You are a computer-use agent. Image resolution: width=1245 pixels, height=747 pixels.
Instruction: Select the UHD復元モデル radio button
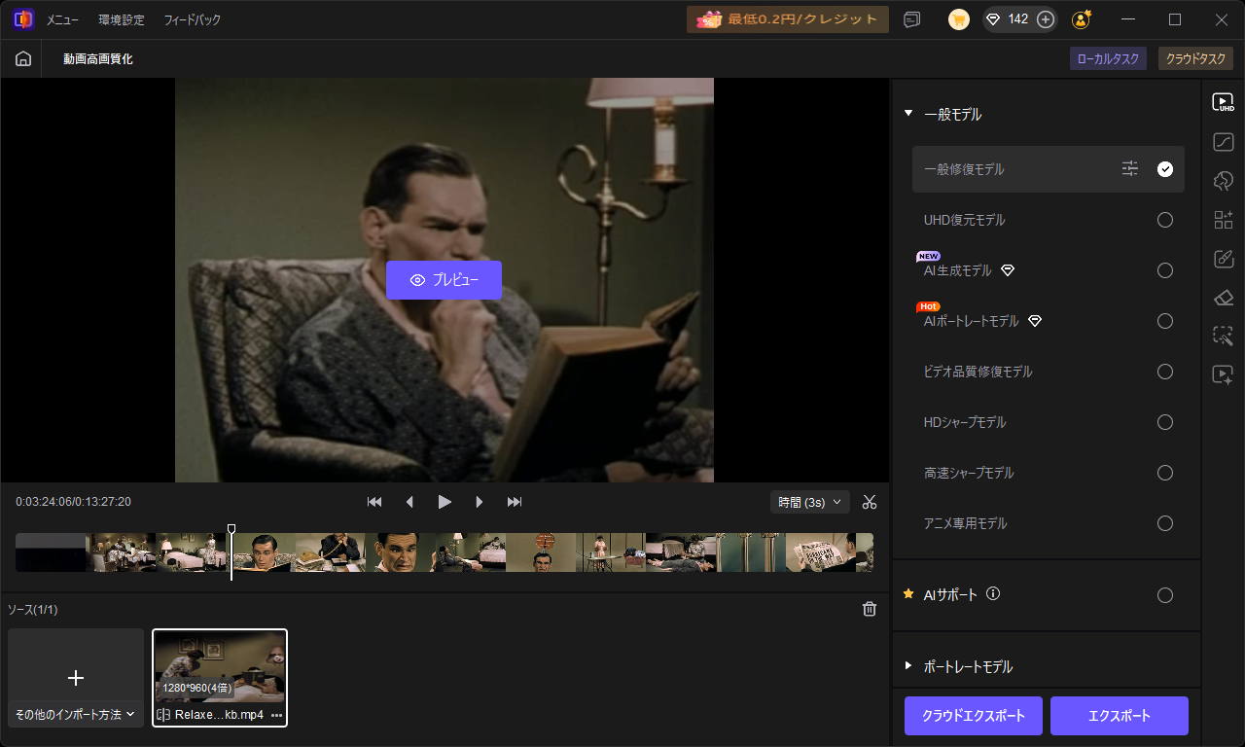pos(1165,220)
